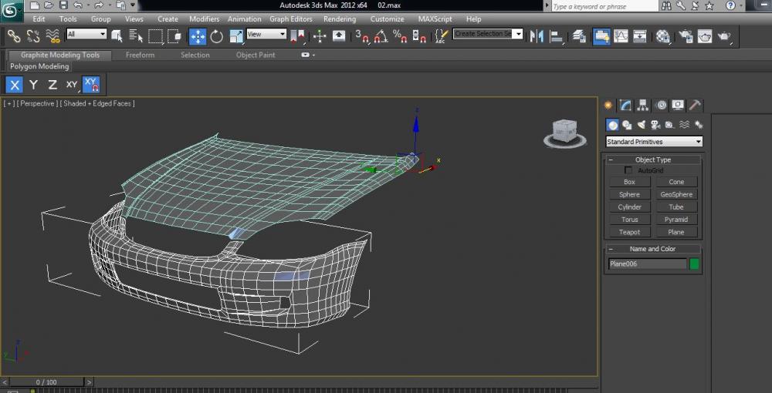Switch to the Freeform tab
The width and height of the screenshot is (772, 393).
(140, 55)
